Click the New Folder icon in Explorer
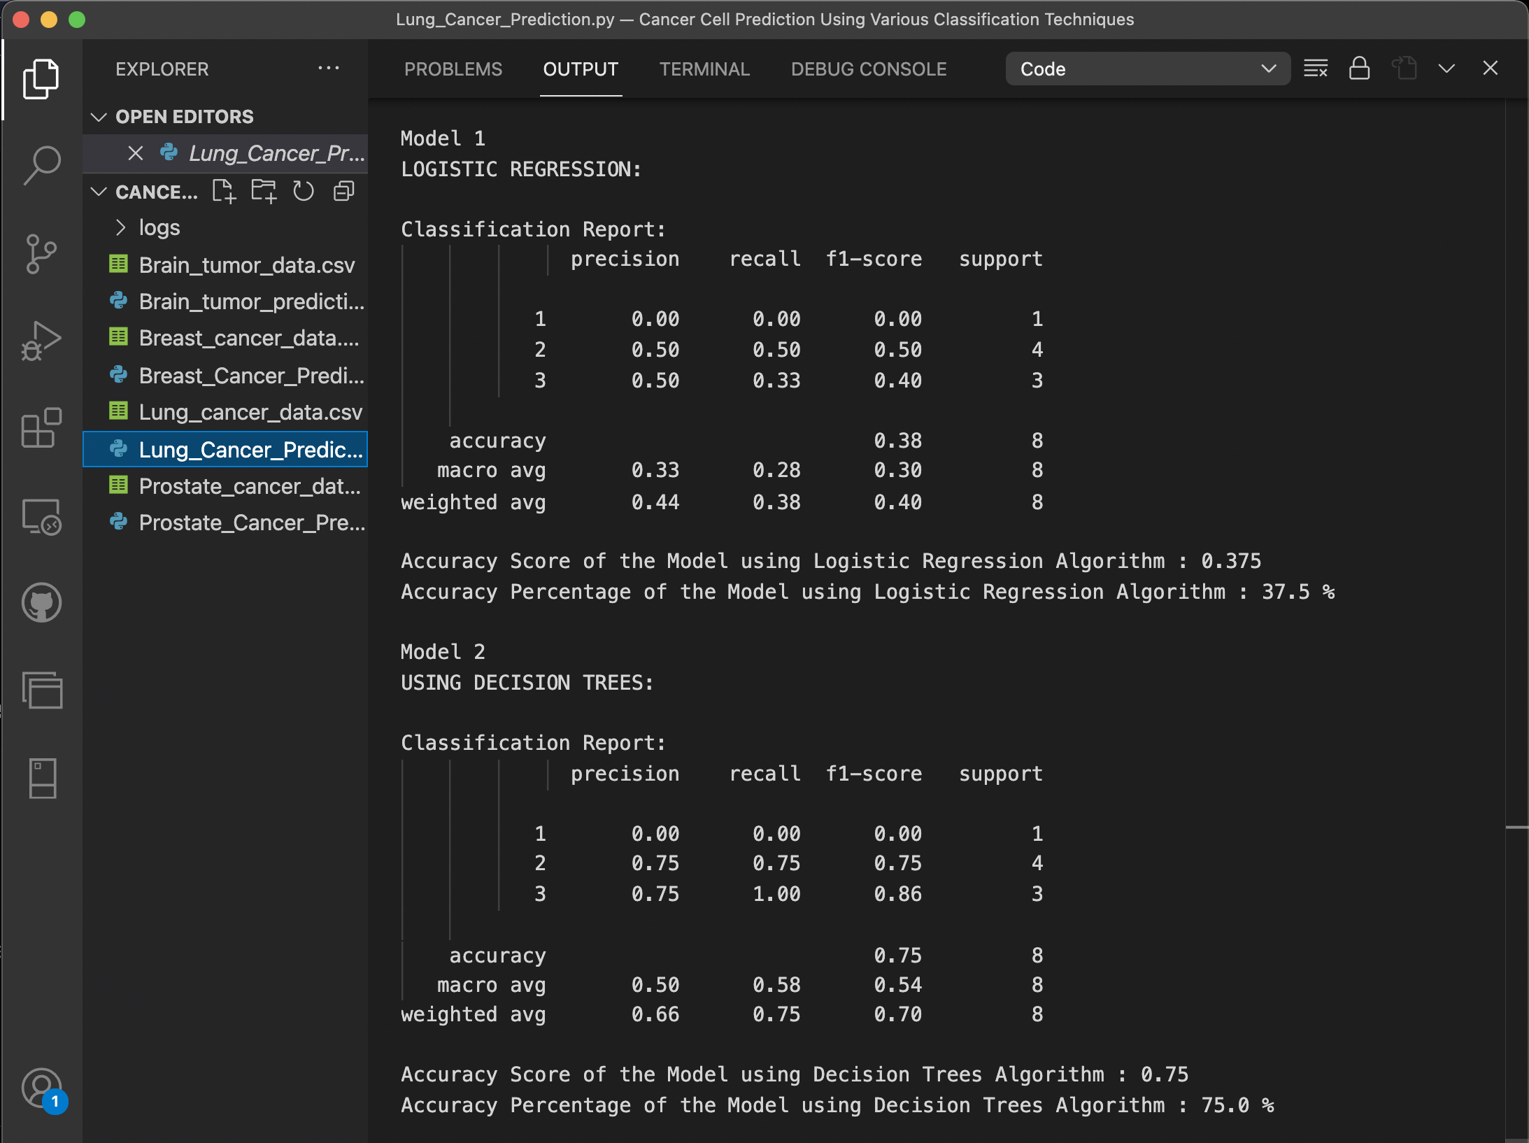This screenshot has width=1529, height=1143. (x=264, y=191)
